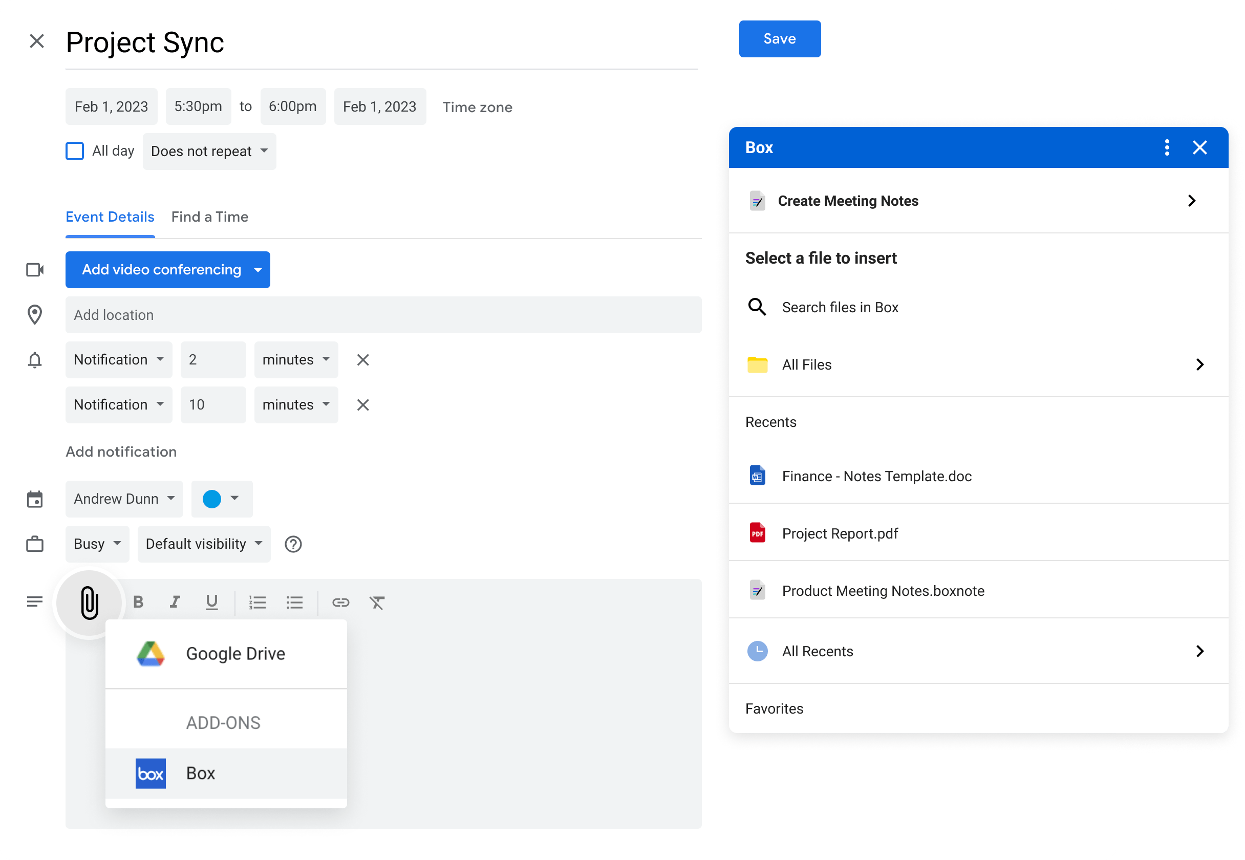Click the Add location field
This screenshot has width=1245, height=860.
click(x=383, y=315)
